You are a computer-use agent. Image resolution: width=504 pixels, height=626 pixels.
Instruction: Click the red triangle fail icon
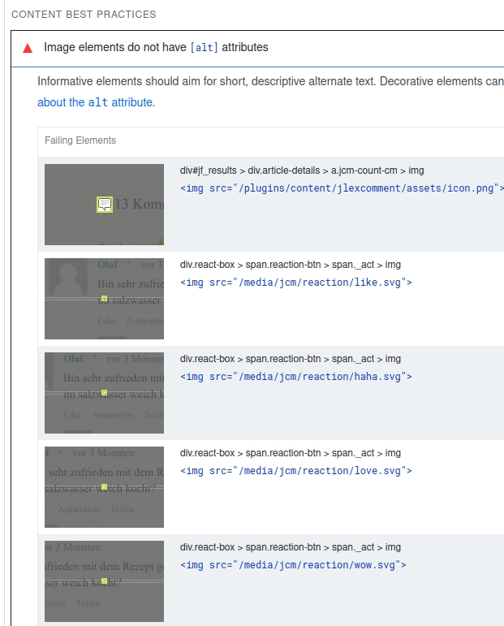28,48
